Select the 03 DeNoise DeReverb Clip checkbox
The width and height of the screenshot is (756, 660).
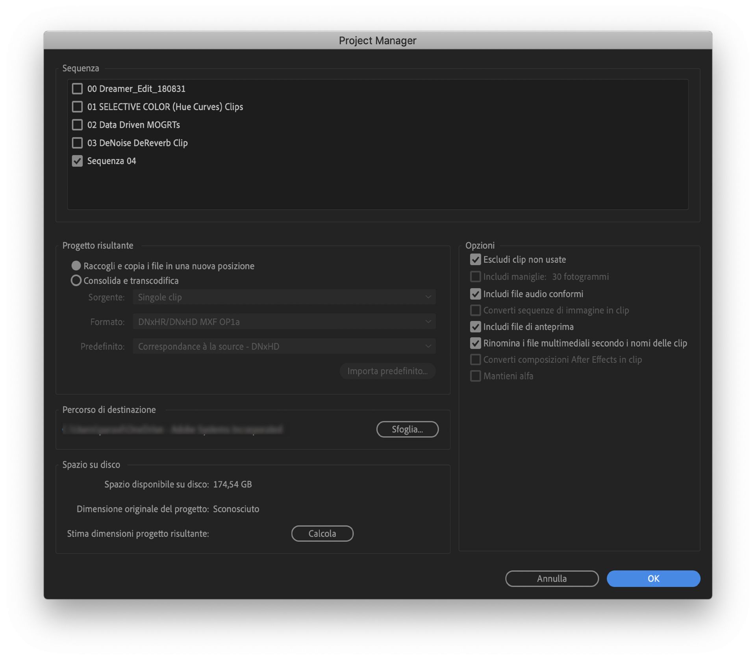coord(77,143)
